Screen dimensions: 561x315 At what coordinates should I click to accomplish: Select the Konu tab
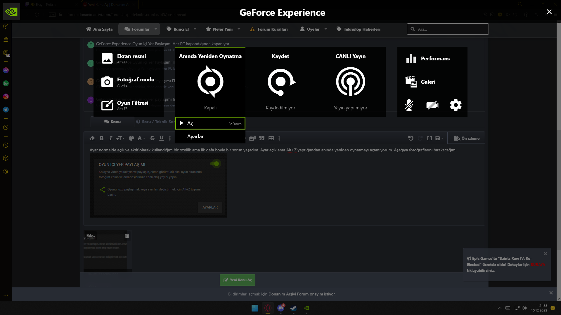[112, 122]
